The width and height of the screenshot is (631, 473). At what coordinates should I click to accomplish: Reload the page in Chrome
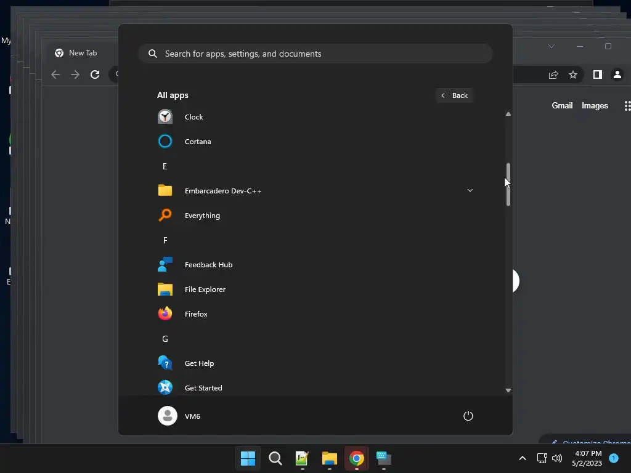(95, 75)
